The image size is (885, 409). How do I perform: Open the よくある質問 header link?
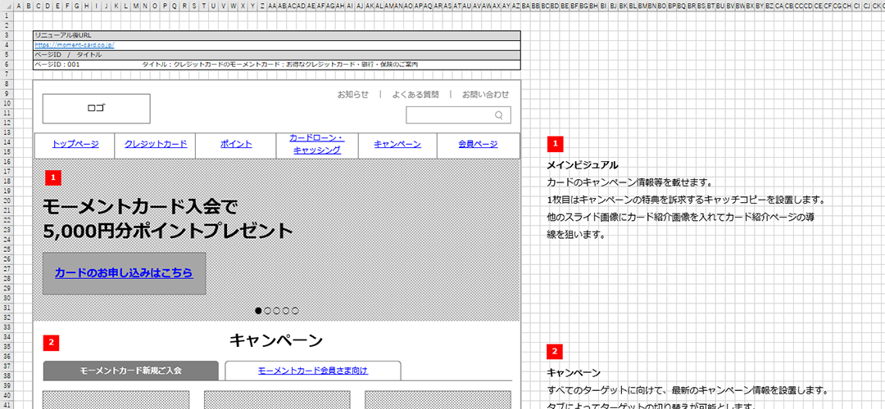pos(415,94)
